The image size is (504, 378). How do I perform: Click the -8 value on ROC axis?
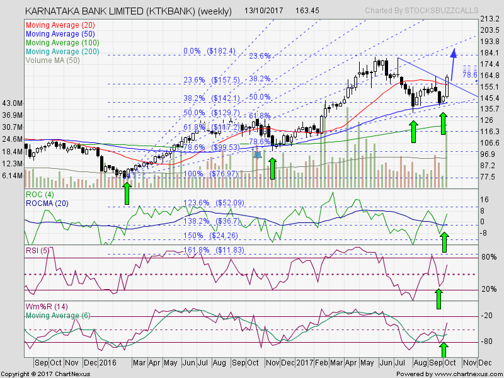(x=484, y=233)
